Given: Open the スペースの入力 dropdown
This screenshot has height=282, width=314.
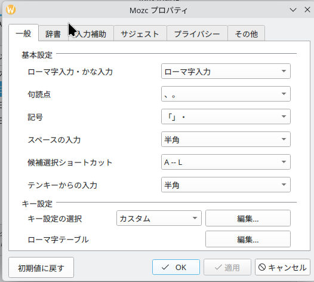Looking at the screenshot, I should 226,139.
